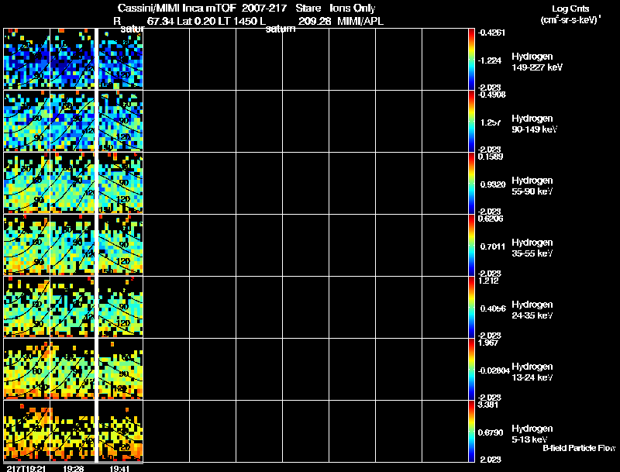Click the 217T19:21 time label

click(x=23, y=467)
